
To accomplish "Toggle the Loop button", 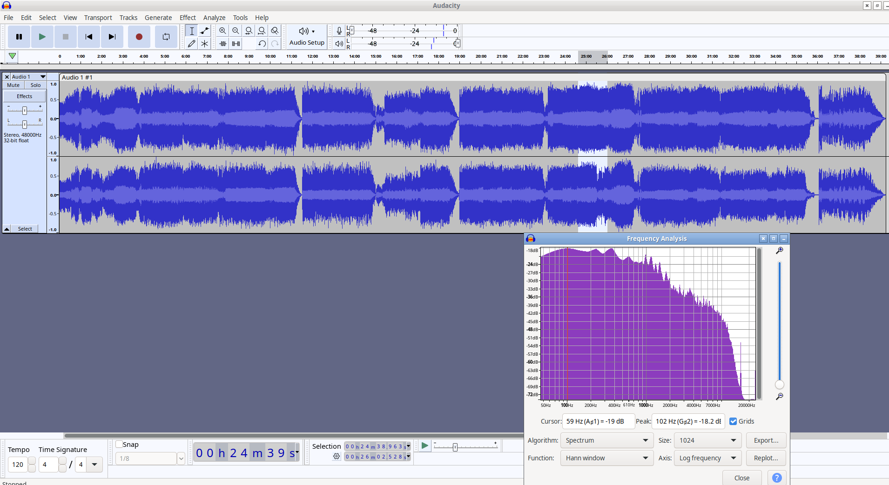I will (166, 37).
